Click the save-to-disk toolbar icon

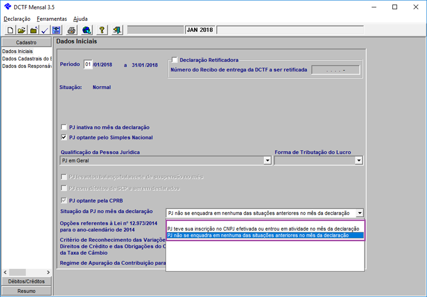point(56,30)
